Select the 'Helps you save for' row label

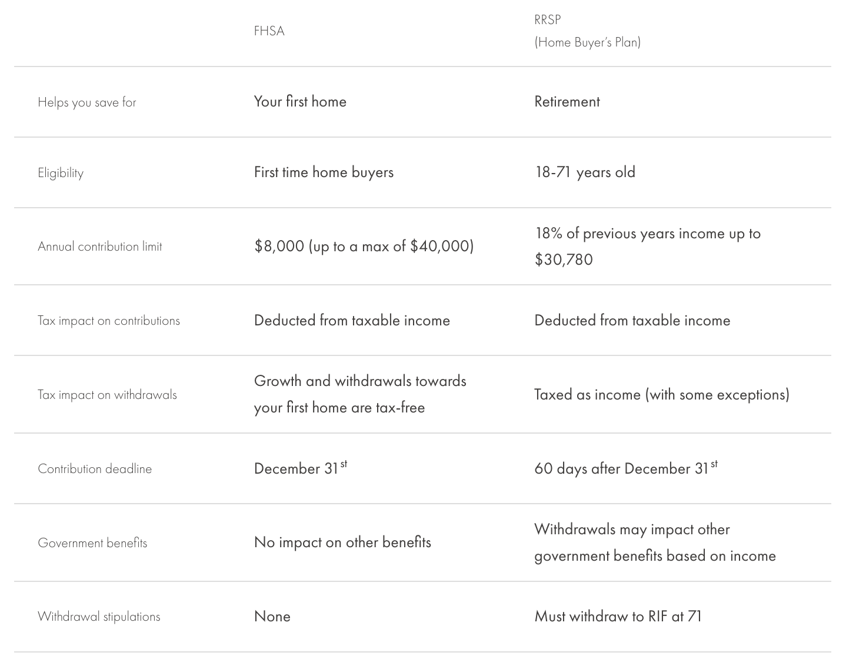pos(87,102)
